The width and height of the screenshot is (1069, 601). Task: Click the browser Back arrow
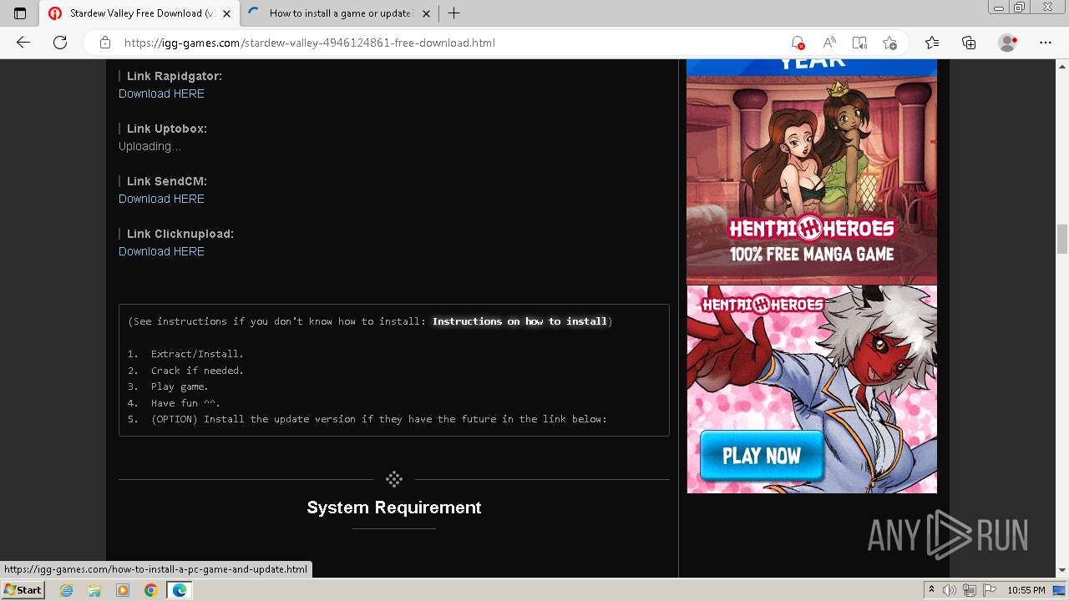coord(23,43)
